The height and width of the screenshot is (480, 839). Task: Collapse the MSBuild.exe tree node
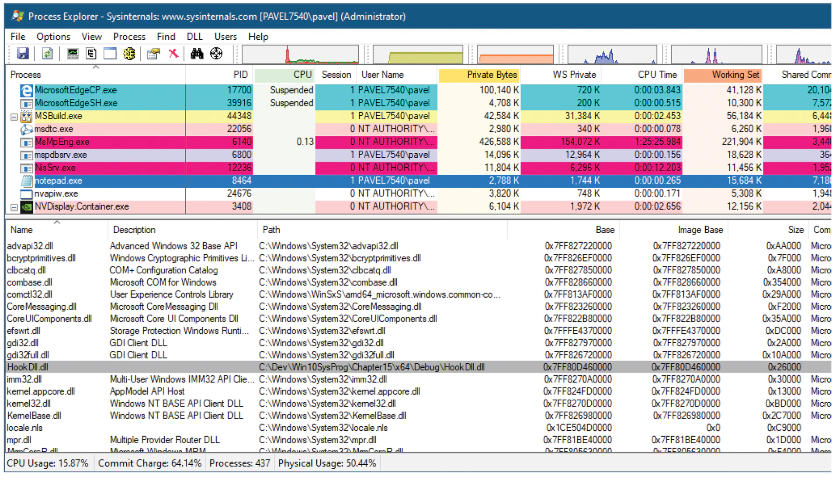click(14, 117)
